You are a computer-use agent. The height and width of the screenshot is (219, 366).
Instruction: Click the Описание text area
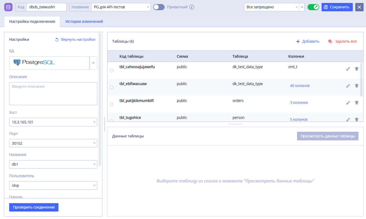coord(53,94)
